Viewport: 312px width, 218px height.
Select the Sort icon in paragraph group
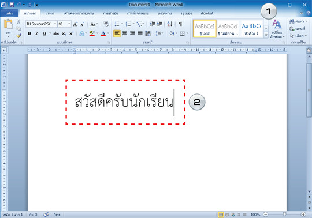170,24
